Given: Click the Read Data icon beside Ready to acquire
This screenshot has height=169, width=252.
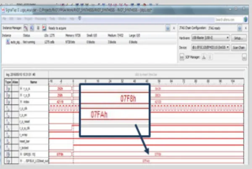Looking at the screenshot, I should point(44,28).
